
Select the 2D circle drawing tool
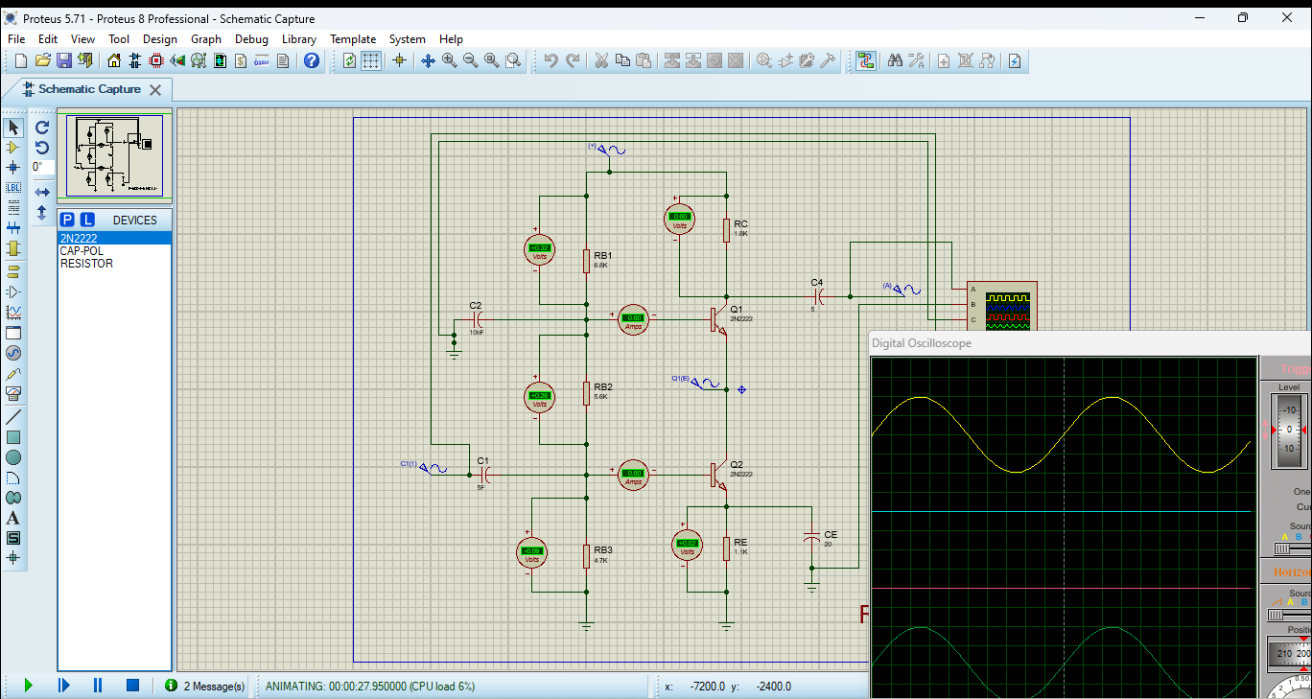coord(13,457)
